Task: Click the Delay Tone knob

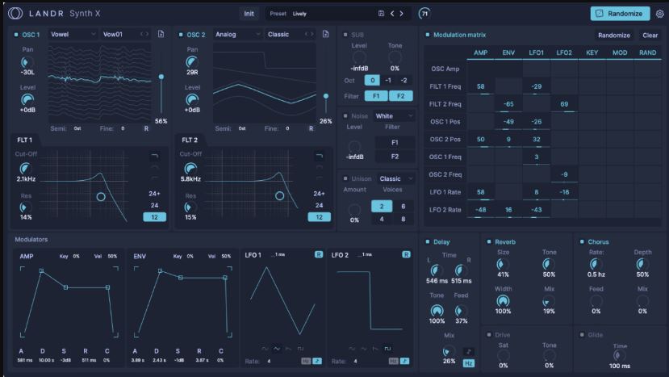Action: [x=437, y=310]
